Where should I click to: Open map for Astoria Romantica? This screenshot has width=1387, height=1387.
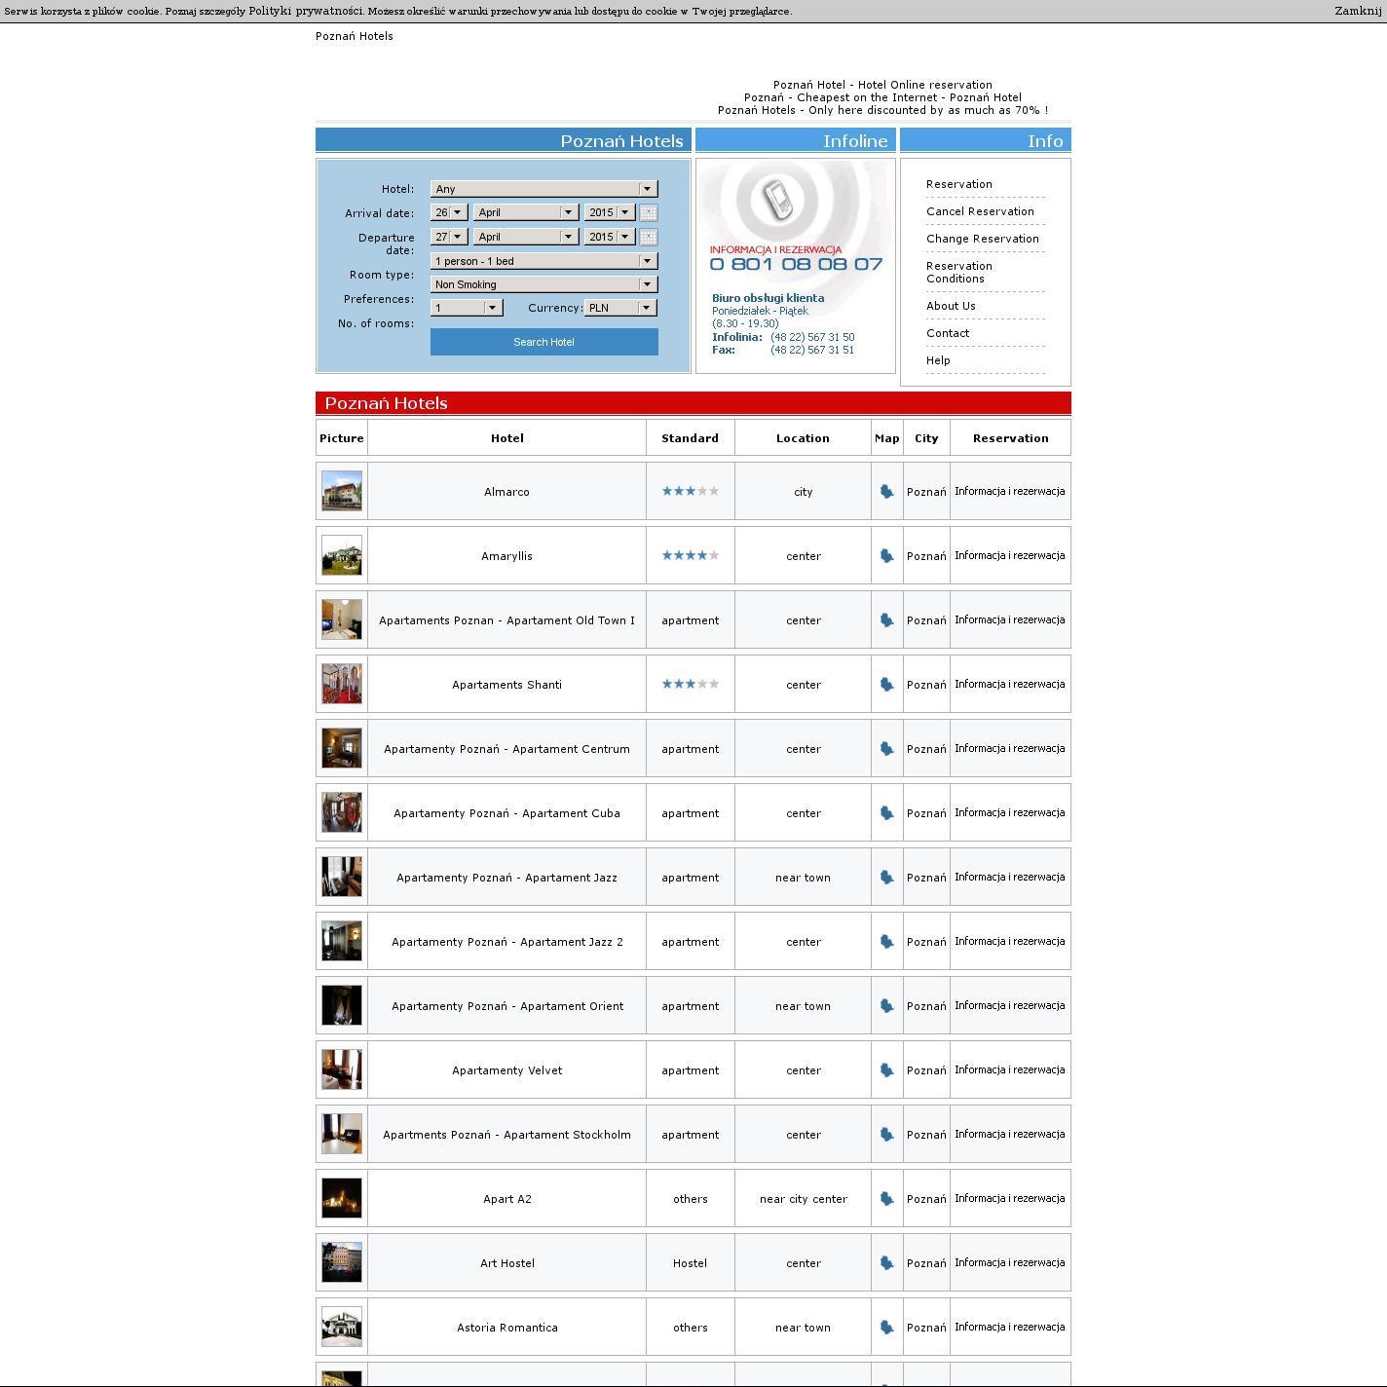pyautogui.click(x=886, y=1328)
